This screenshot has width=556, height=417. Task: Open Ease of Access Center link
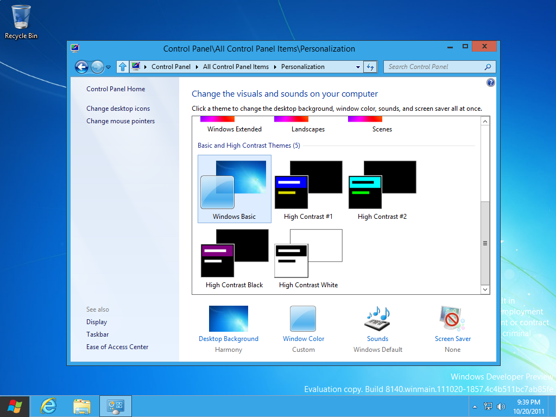click(x=117, y=347)
